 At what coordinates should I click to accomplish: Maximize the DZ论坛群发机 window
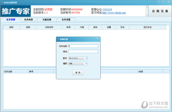(163, 2)
